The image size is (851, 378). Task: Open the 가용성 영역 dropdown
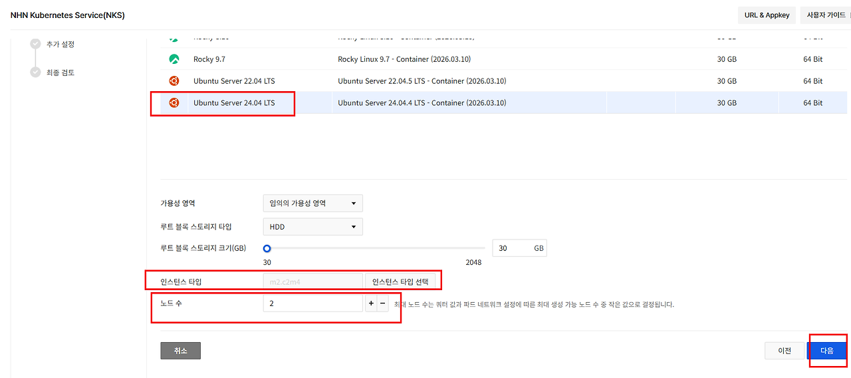tap(313, 203)
